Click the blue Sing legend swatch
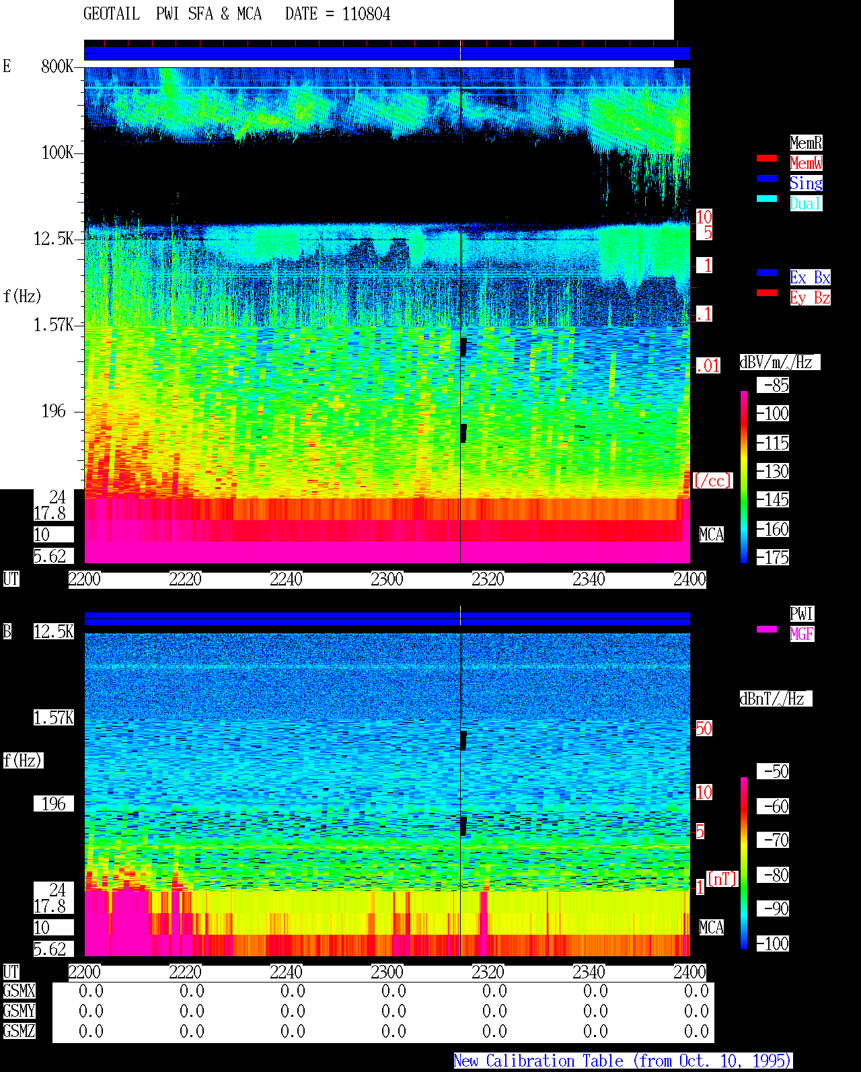Screen dimensions: 861x1072 [x=767, y=178]
